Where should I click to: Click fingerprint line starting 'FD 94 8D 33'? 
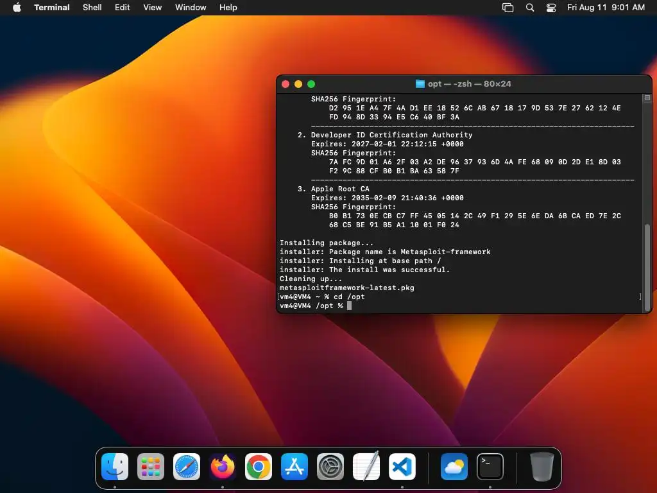point(394,117)
